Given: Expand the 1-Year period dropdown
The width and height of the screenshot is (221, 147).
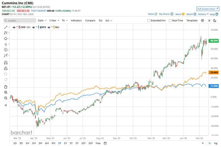Looking at the screenshot, I should pyautogui.click(x=54, y=21).
